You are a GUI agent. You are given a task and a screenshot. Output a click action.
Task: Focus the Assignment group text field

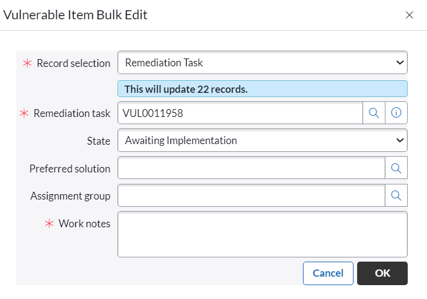251,195
